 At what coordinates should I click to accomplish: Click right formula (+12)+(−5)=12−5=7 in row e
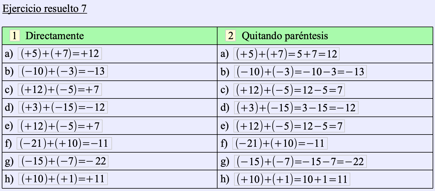point(289,127)
